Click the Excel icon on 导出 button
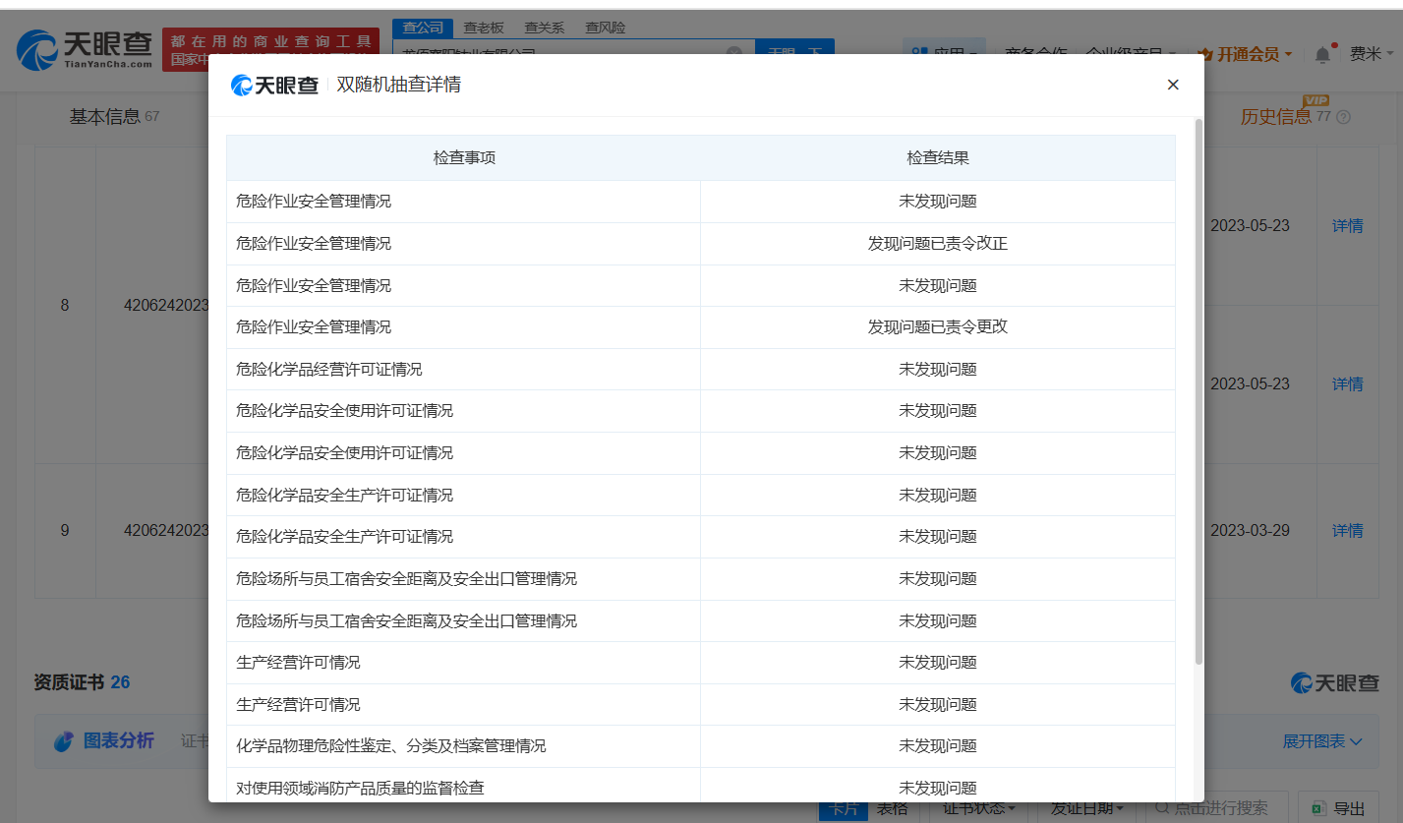Viewport: 1403px width, 823px height. [x=1317, y=808]
